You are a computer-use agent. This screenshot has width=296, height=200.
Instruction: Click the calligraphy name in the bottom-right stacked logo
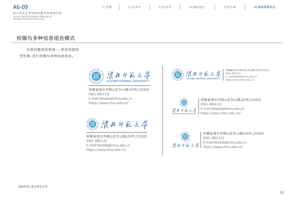click(185, 145)
